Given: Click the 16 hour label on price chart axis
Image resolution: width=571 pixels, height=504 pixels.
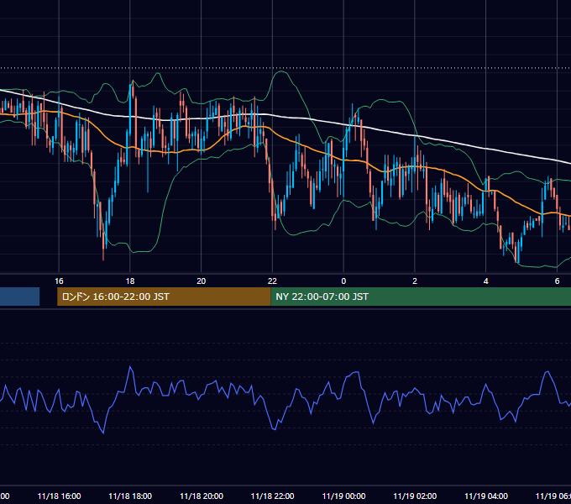Looking at the screenshot, I should tap(59, 281).
